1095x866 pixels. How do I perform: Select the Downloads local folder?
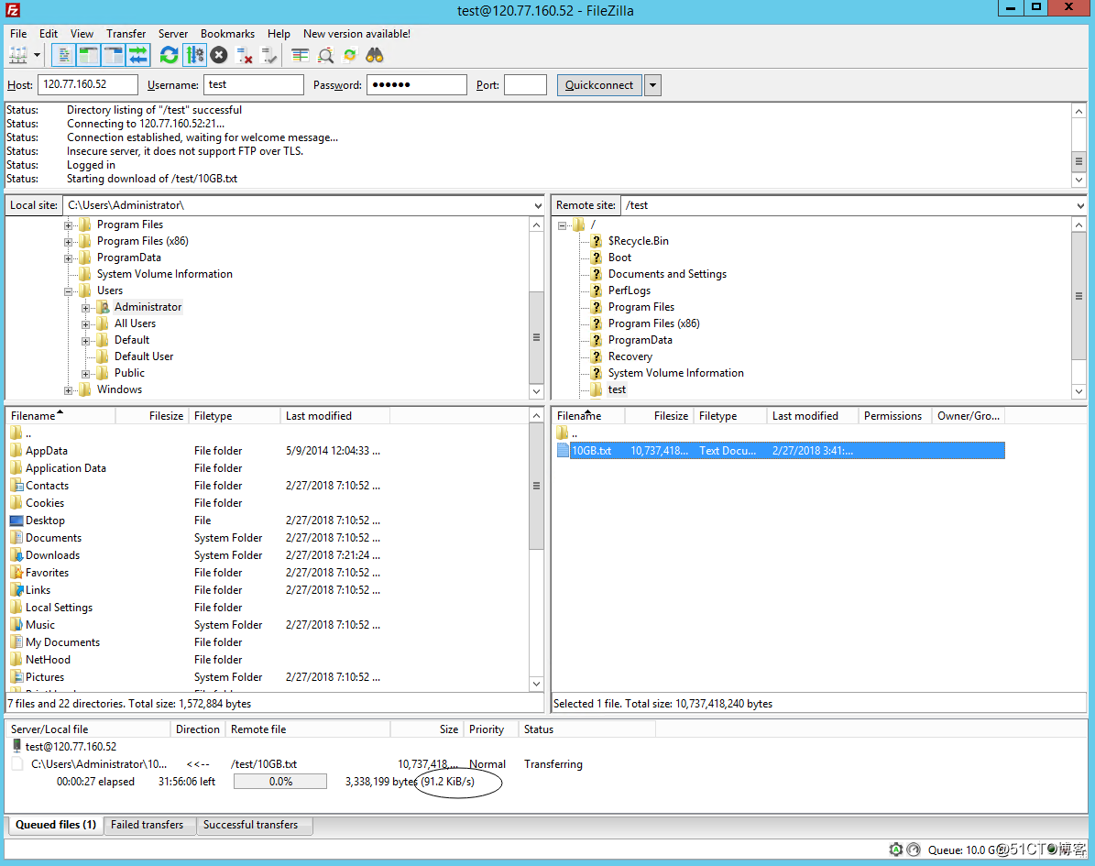52,555
